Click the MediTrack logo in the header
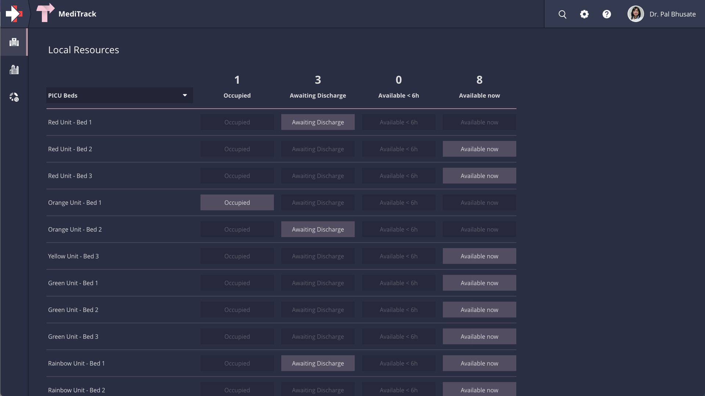 pos(77,14)
